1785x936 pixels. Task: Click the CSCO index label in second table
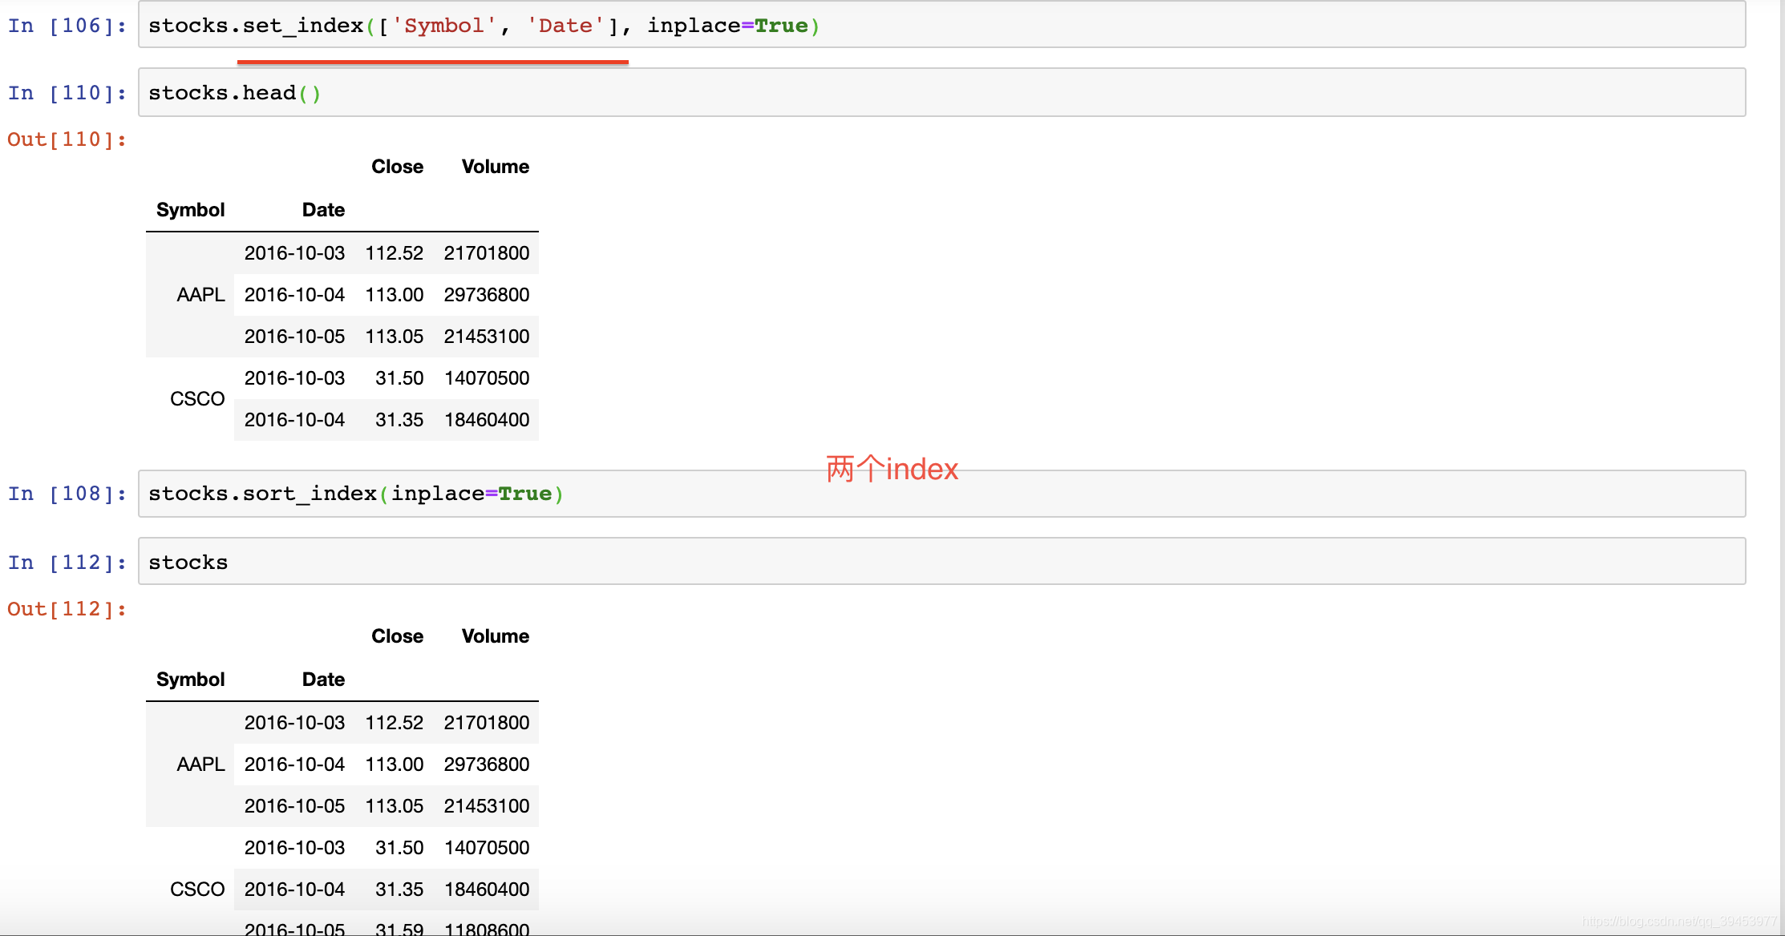(x=197, y=890)
